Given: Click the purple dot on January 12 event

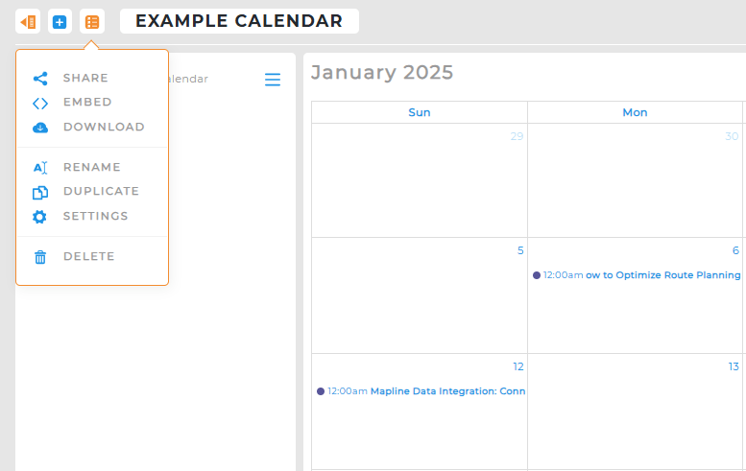Looking at the screenshot, I should coord(321,391).
